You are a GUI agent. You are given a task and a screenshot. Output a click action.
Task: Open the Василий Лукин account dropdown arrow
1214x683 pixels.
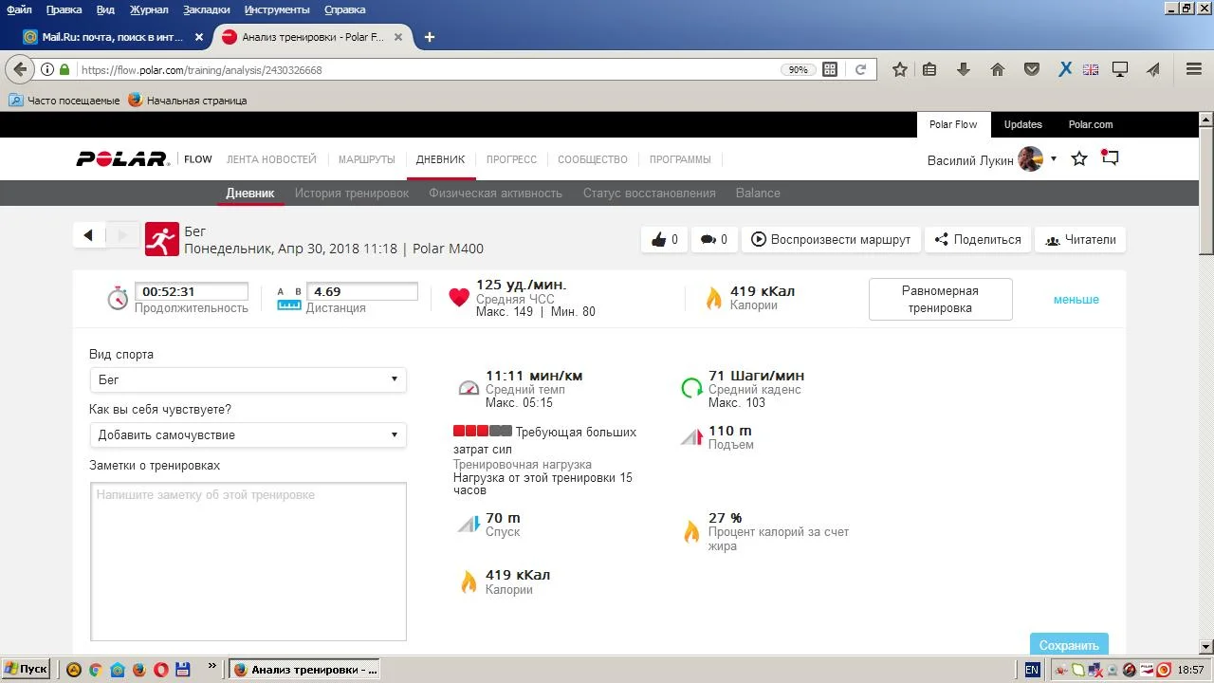(x=1053, y=159)
